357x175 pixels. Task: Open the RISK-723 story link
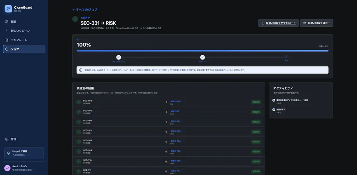(x=175, y=131)
